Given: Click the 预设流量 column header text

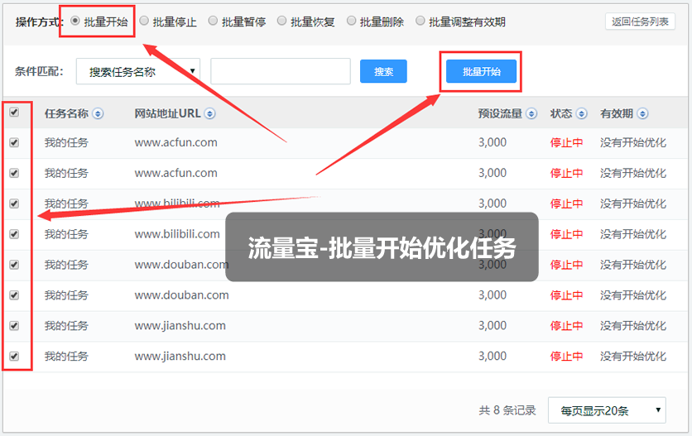Looking at the screenshot, I should click(501, 114).
